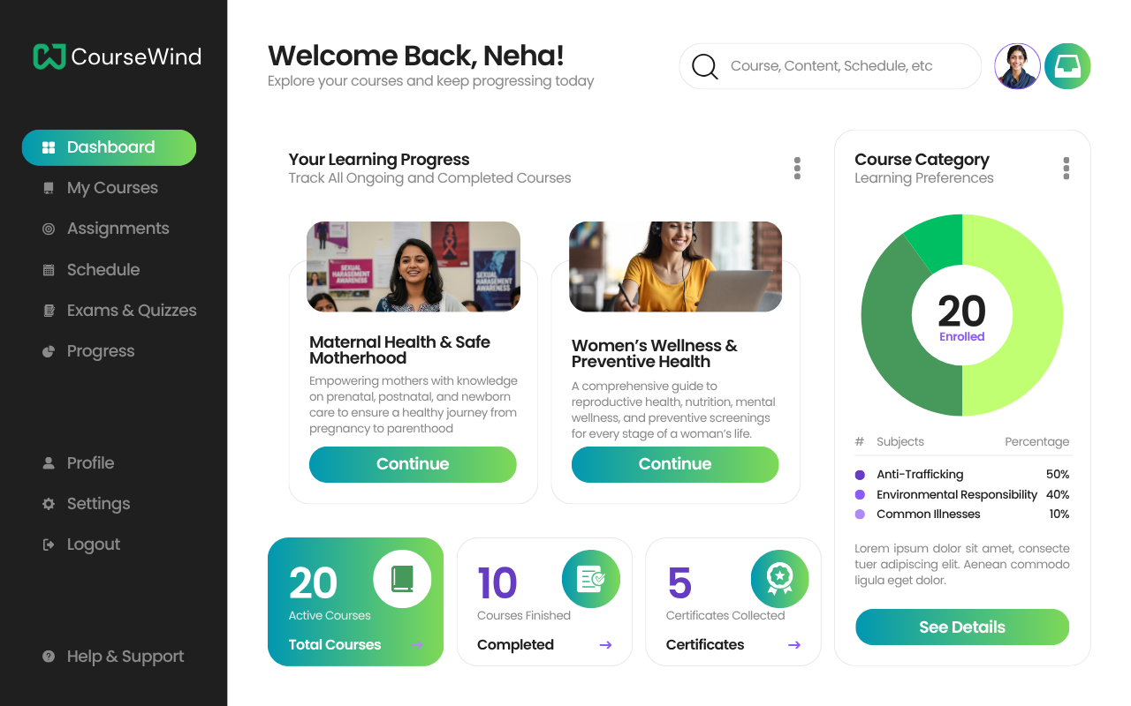
Task: Open the inbox tray icon
Action: pyautogui.click(x=1067, y=66)
